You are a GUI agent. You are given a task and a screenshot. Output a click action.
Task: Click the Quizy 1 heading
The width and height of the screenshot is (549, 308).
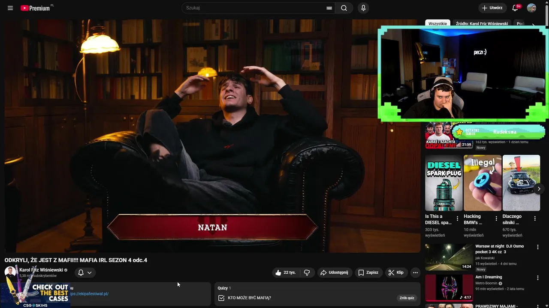[x=224, y=288]
